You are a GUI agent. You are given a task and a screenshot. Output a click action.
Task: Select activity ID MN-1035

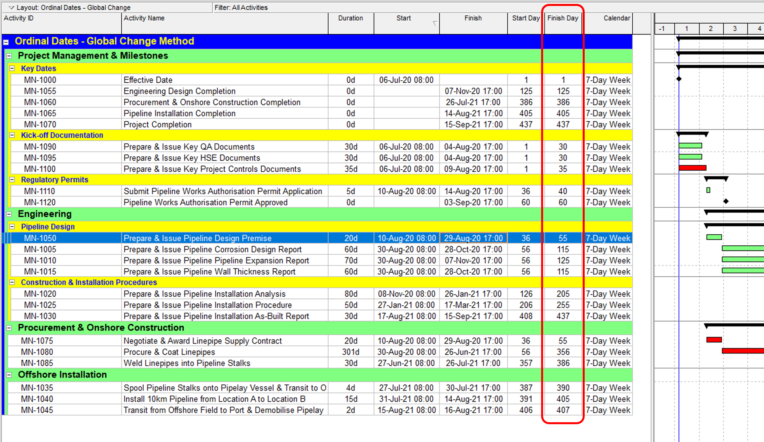click(x=37, y=388)
